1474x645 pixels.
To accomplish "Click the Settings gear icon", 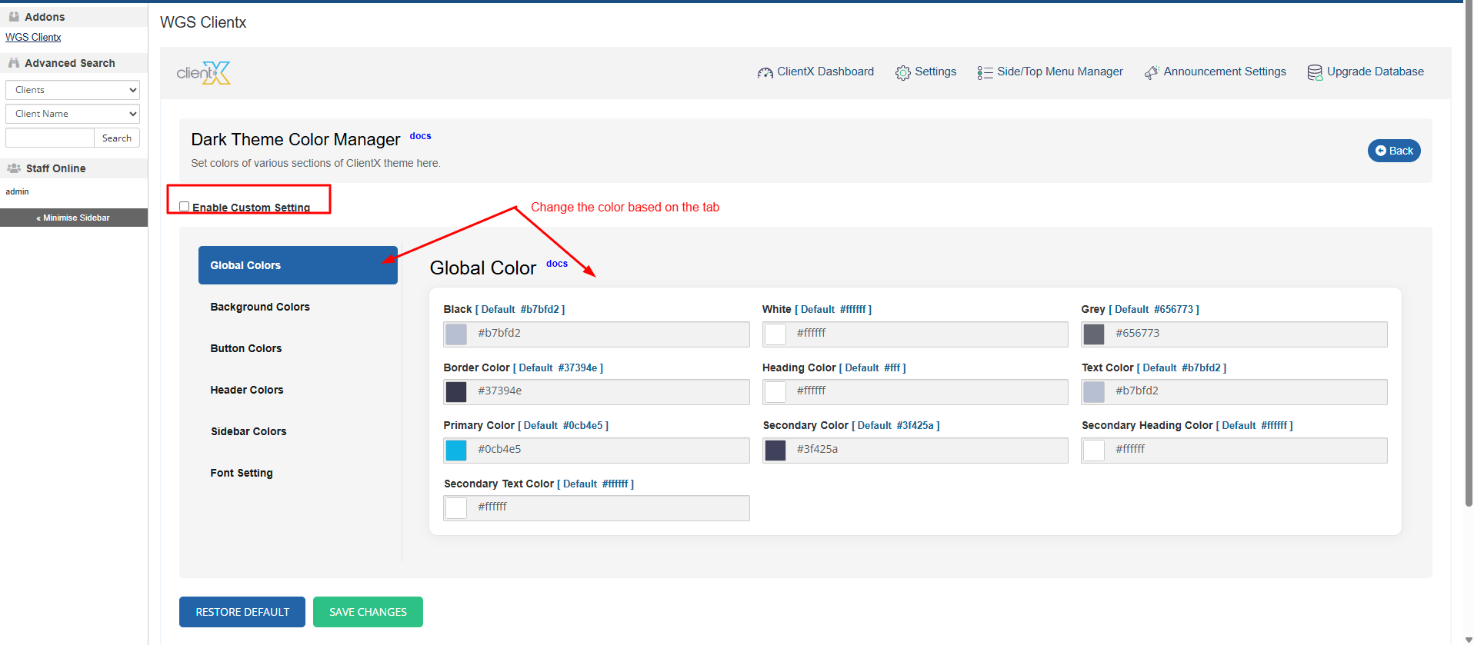I will [x=902, y=73].
